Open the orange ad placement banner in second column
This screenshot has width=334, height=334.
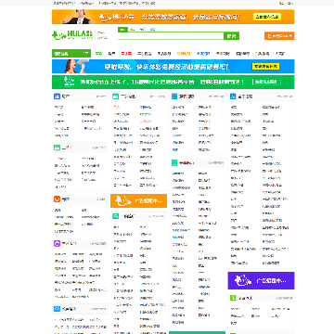pos(138,201)
